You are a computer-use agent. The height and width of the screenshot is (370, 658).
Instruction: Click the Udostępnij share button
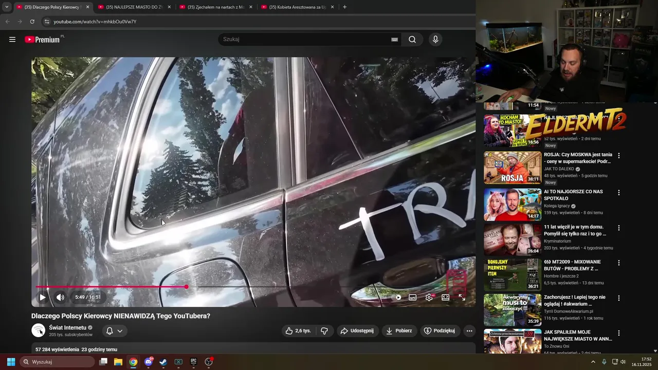click(x=357, y=331)
